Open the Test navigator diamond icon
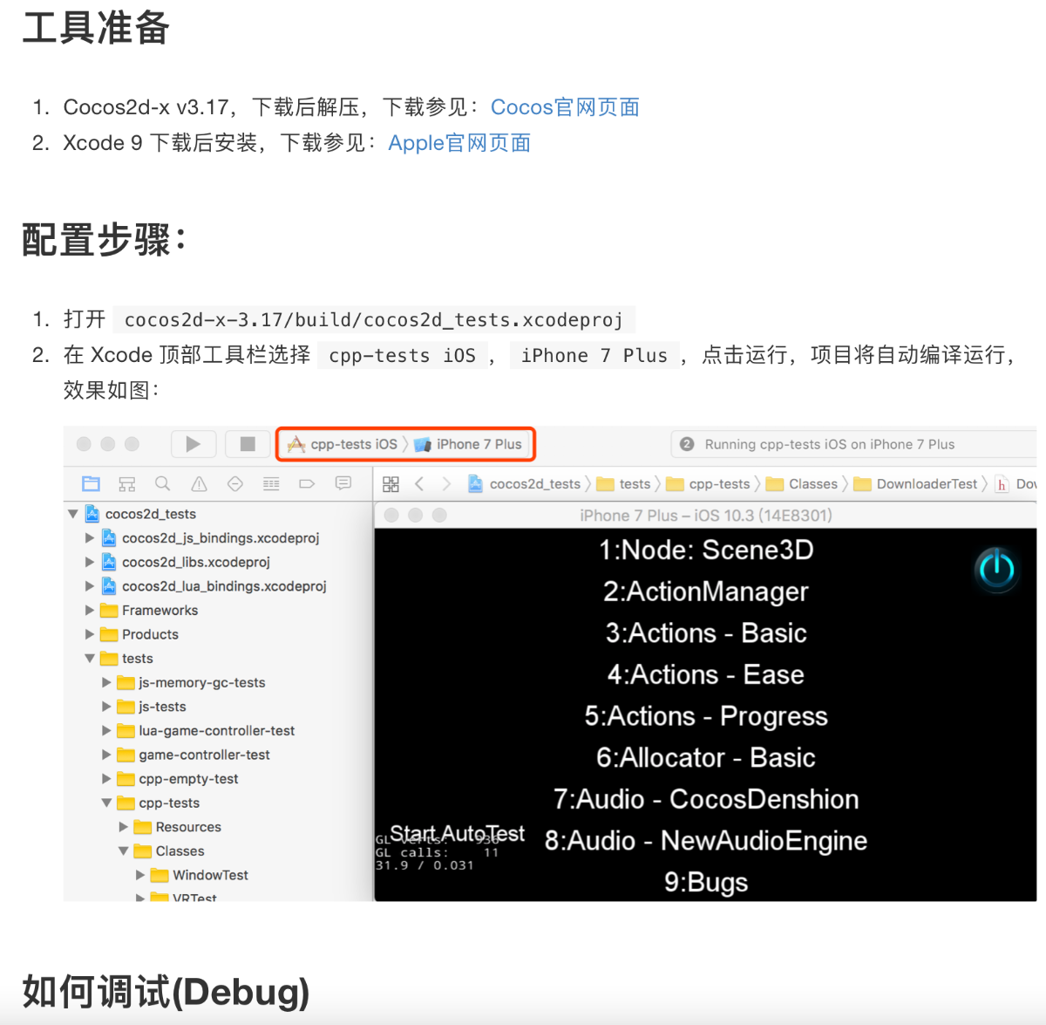 pyautogui.click(x=234, y=483)
